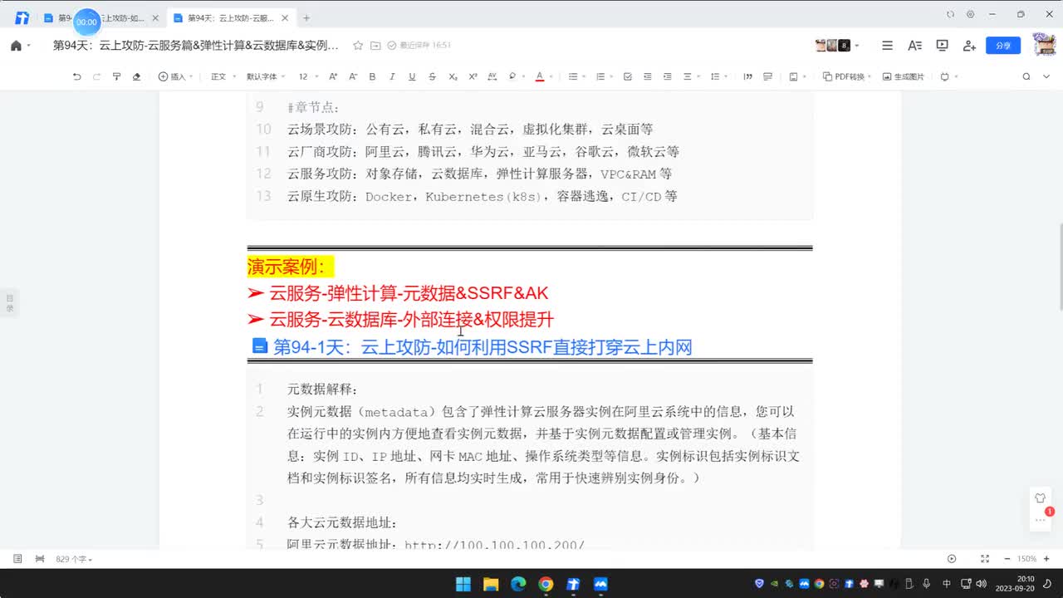Viewport: 1063px width, 598px height.
Task: Open the three-line document menu
Action: click(887, 46)
